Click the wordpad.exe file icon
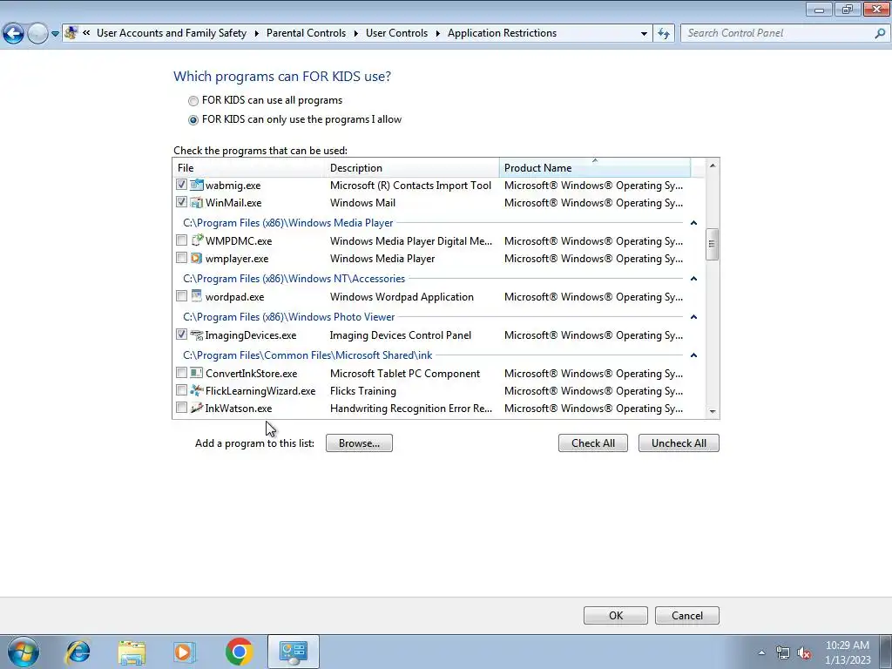 (x=197, y=296)
